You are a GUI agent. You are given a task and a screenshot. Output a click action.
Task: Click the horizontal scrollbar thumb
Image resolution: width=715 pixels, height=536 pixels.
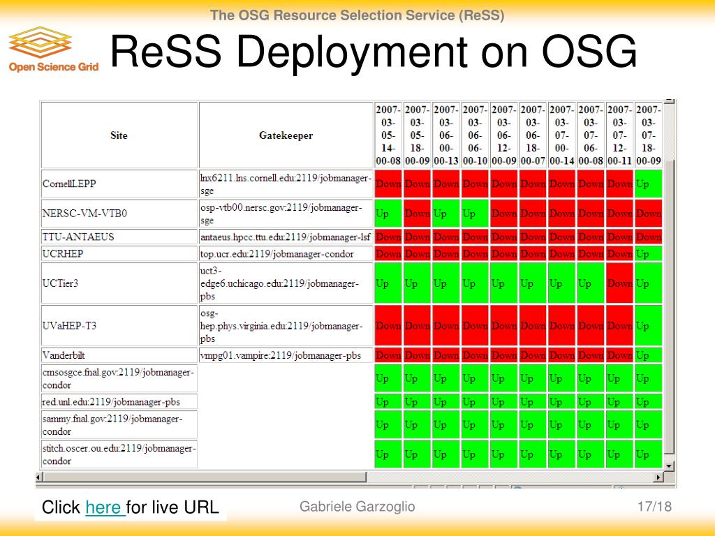pyautogui.click(x=205, y=477)
